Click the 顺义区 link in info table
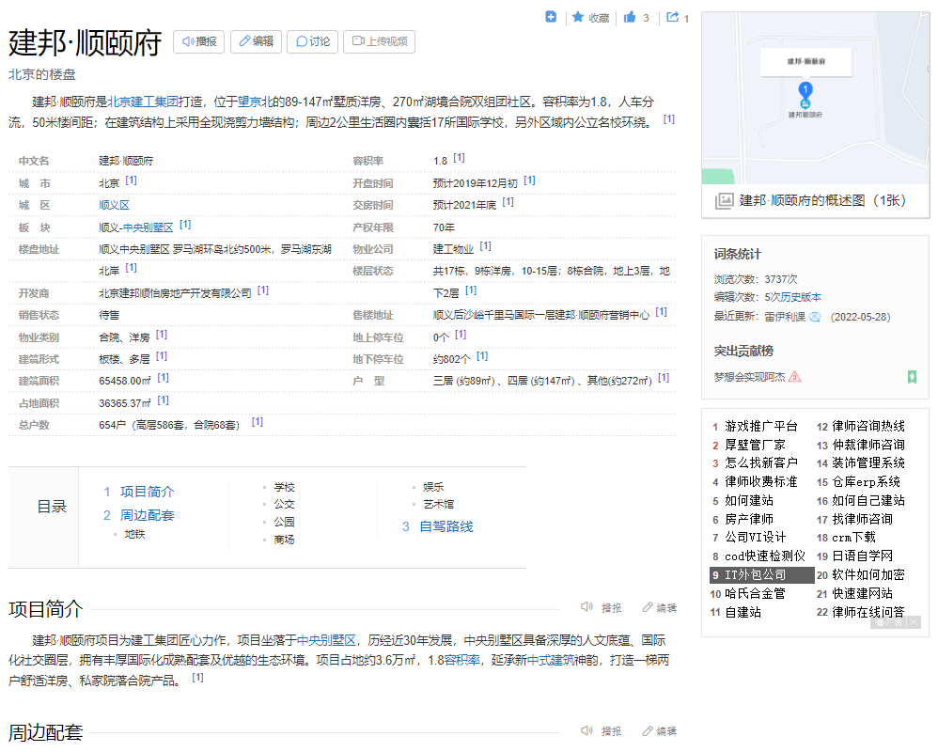This screenshot has width=938, height=752. pos(114,205)
